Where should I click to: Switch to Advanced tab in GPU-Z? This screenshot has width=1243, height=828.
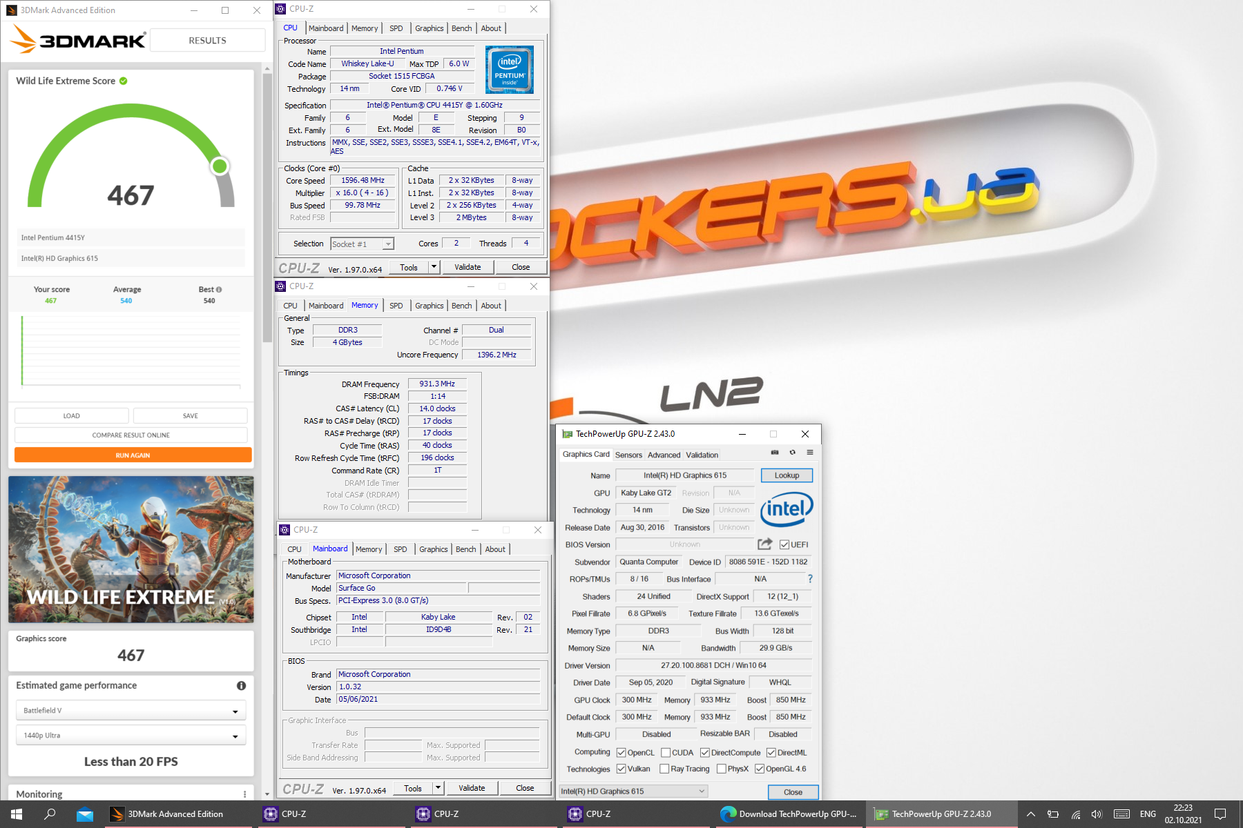(664, 455)
